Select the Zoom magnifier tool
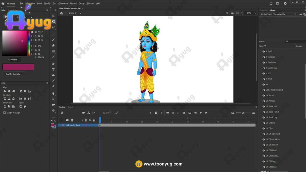Screen dimensions: 306x172 point(53,99)
